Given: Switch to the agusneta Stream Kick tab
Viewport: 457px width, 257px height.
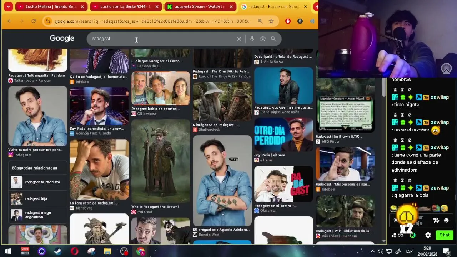Looking at the screenshot, I should [200, 6].
